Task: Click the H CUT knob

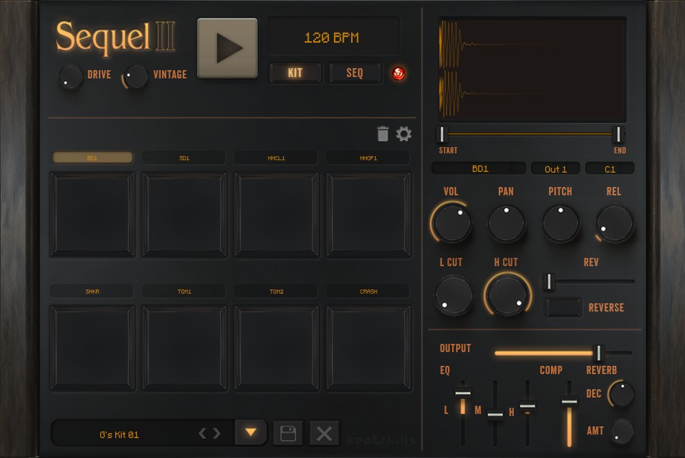Action: pos(507,294)
